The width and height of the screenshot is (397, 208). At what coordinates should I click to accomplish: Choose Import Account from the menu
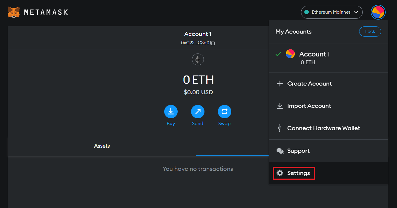coord(309,106)
